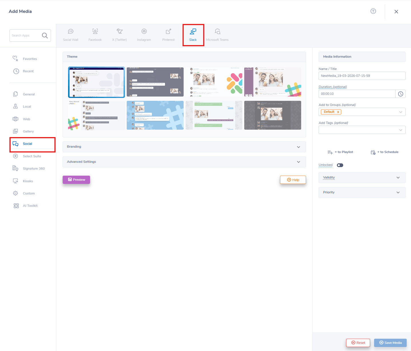Open the AI Toolkit category

(30, 206)
